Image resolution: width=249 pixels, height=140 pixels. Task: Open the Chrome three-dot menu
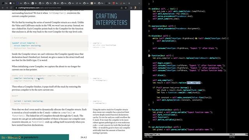tap(139, 8)
